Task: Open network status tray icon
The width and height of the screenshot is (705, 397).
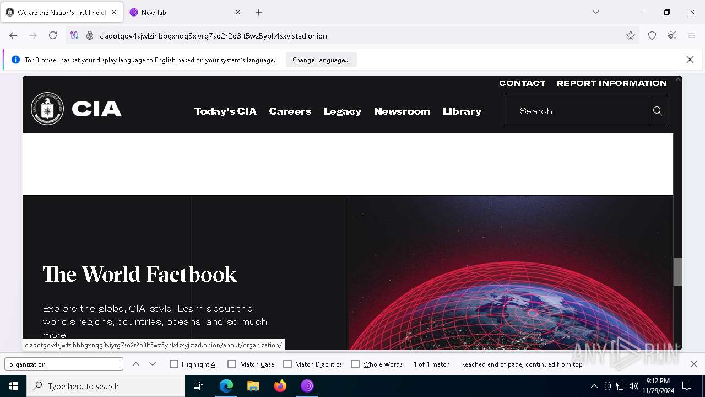Action: 621,386
